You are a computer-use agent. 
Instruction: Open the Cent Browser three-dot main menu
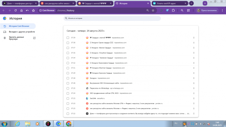pos(222,10)
